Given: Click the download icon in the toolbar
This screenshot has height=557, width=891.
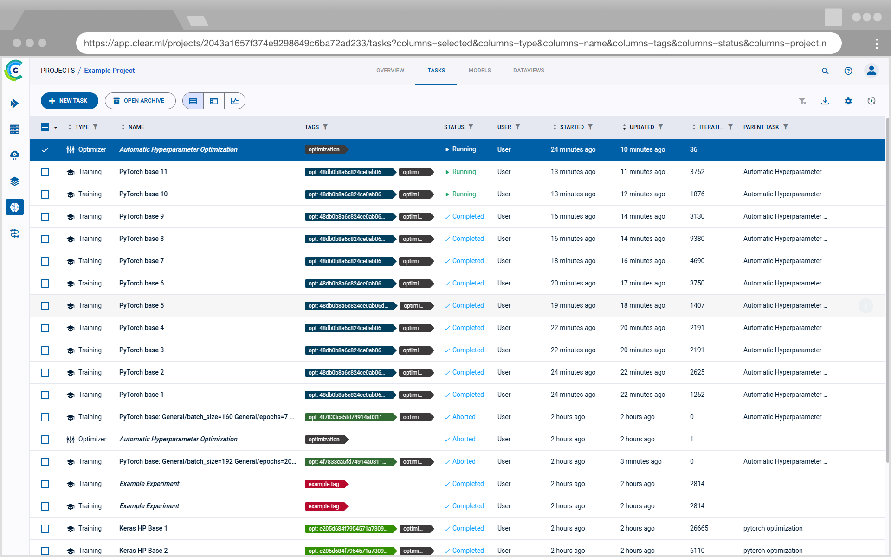Looking at the screenshot, I should pyautogui.click(x=826, y=101).
